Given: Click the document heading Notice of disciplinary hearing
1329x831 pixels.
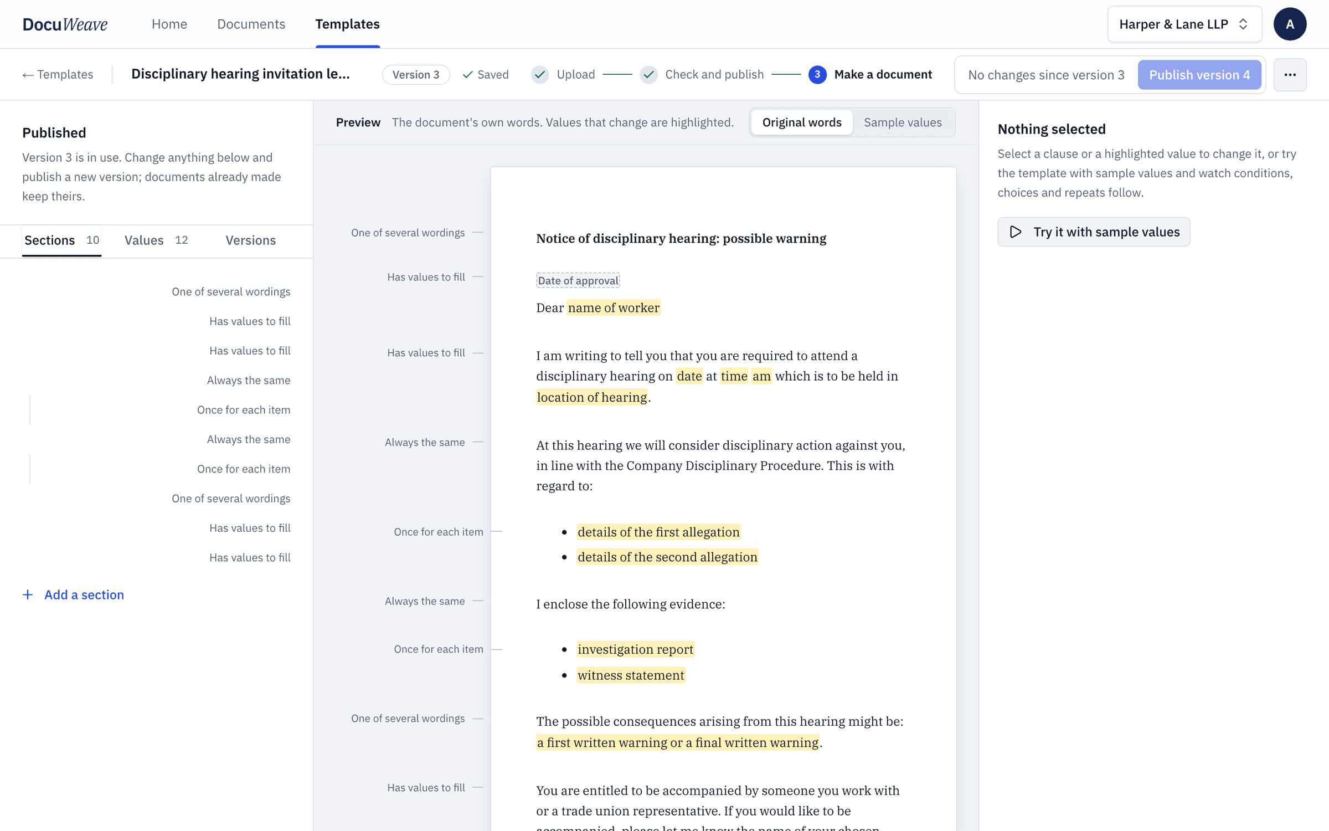Looking at the screenshot, I should [x=681, y=238].
